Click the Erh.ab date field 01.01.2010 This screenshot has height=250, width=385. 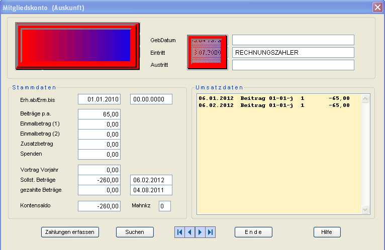pyautogui.click(x=99, y=99)
